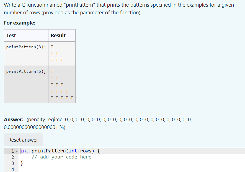Click the bold 'Answer:' label
This screenshot has height=172, width=245.
click(12, 120)
